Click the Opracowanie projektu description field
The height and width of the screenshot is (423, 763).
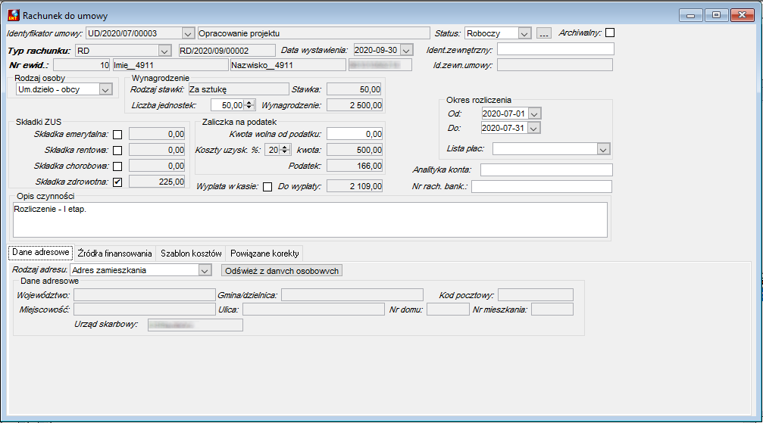314,33
